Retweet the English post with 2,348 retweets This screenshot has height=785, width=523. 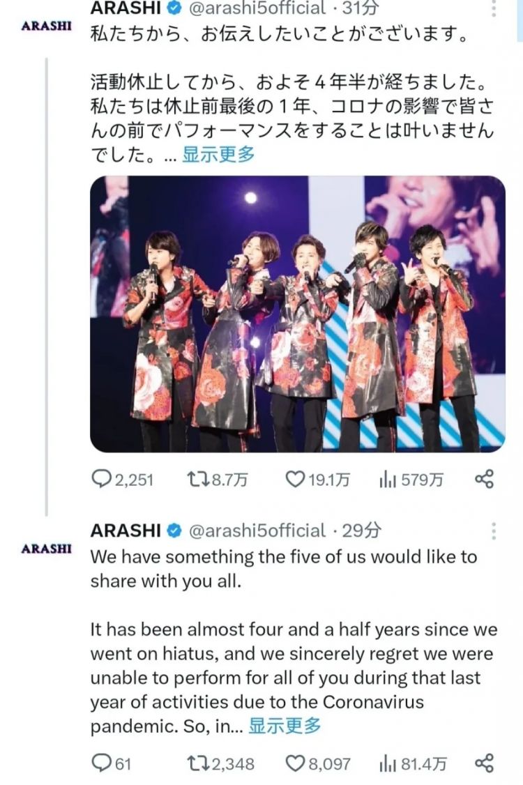pos(197,763)
